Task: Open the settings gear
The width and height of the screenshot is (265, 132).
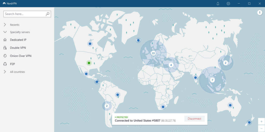Action: point(228,4)
